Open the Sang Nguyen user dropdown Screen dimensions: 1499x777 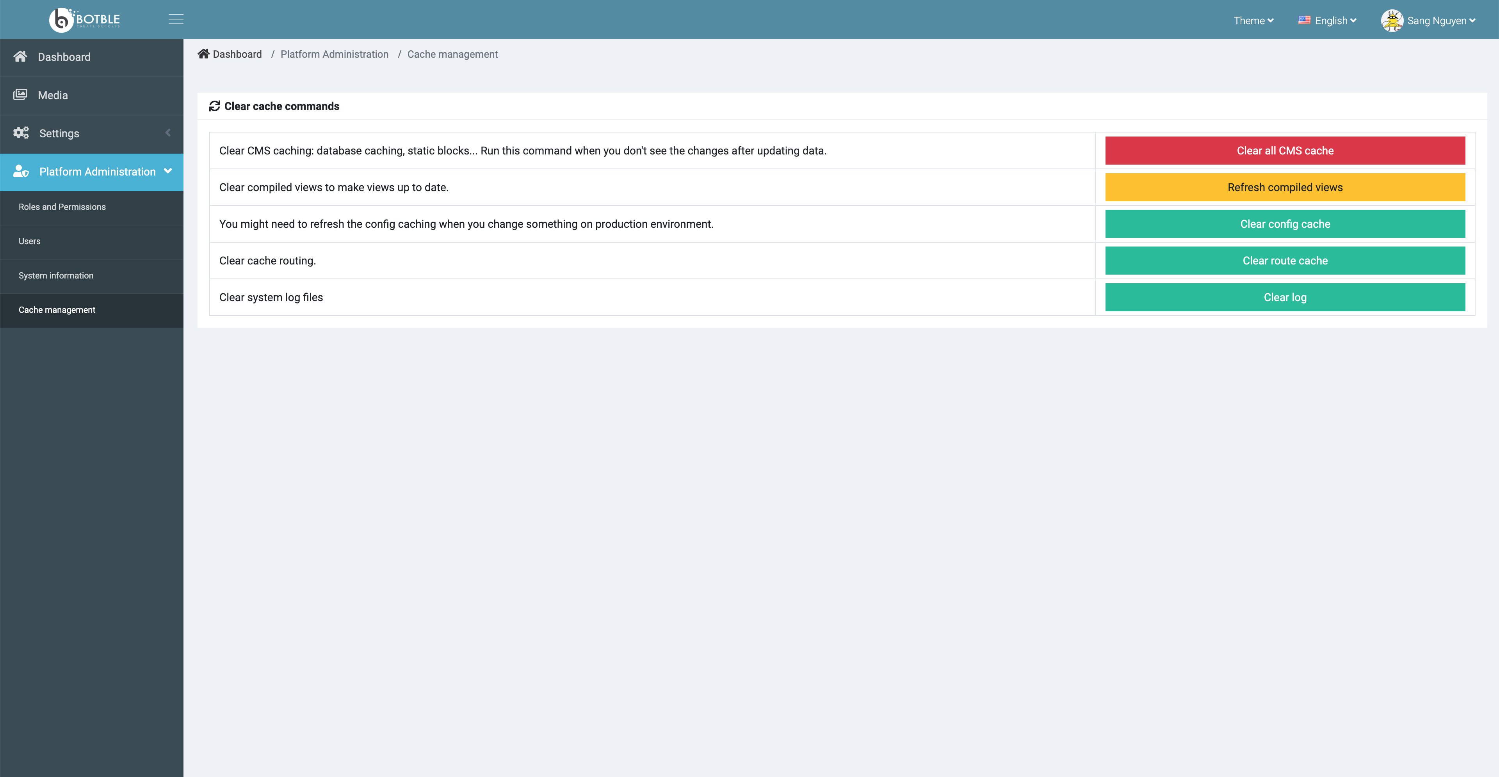(x=1429, y=20)
